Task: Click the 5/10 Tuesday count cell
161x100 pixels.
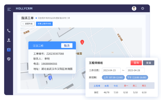Action: click(x=135, y=92)
